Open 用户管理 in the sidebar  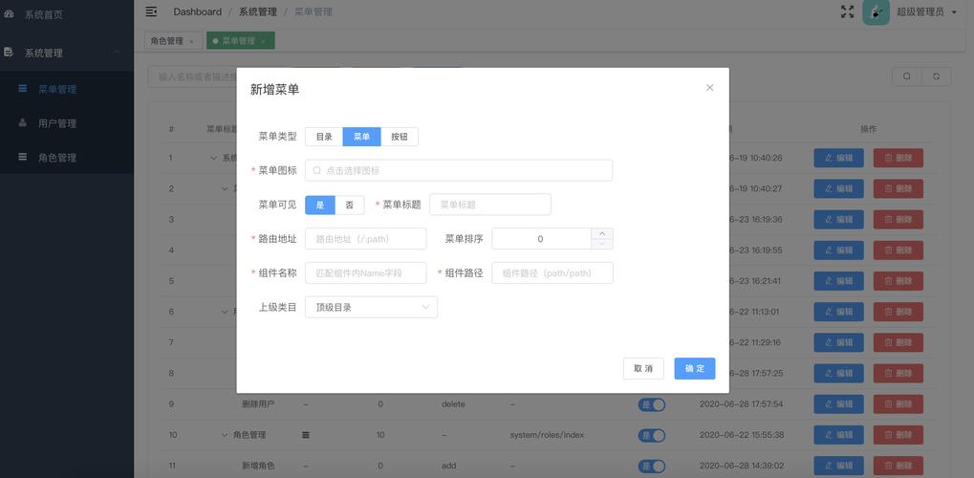click(x=67, y=123)
